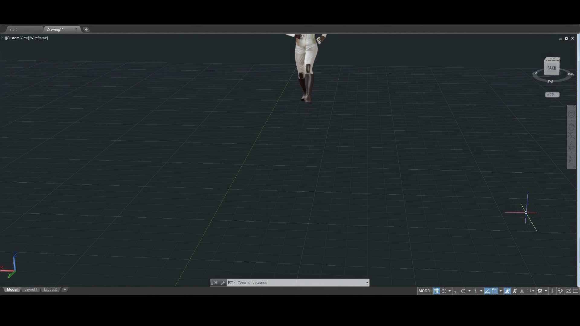Open status bar Customization menu icon
This screenshot has width=580, height=326.
point(576,291)
